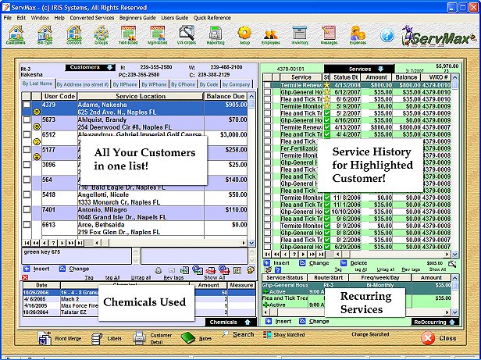The image size is (481, 360).
Task: Tick the checkbox for customer 6512 Alexandrou
Action: click(27, 134)
